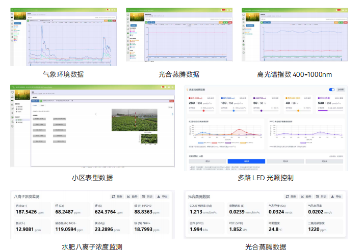This screenshot has height=251, width=363.
Task: Go to previous field photo with left arrow
Action: [x=96, y=114]
